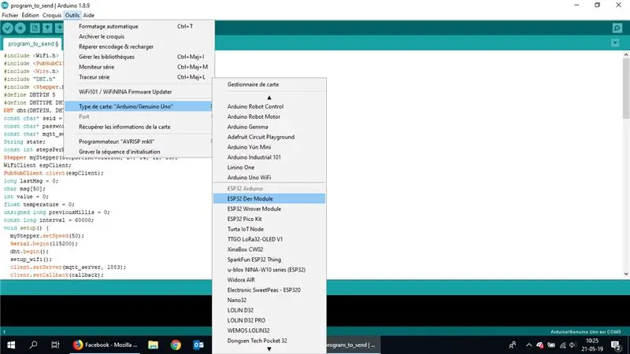Launch Google Chrome from taskbar
630x354 pixels.
click(176, 345)
